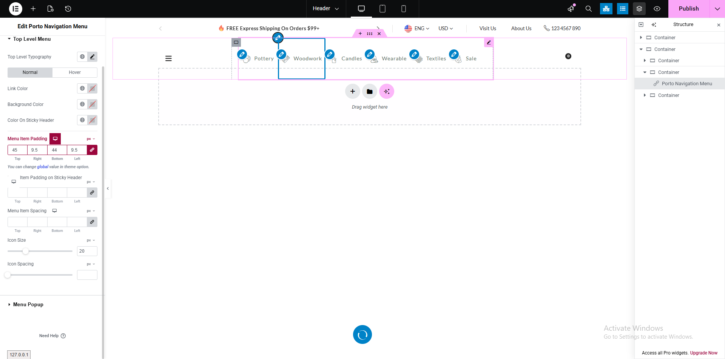725x359 pixels.
Task: Toggle linked values for Menu Item Padding
Action: pyautogui.click(x=92, y=150)
